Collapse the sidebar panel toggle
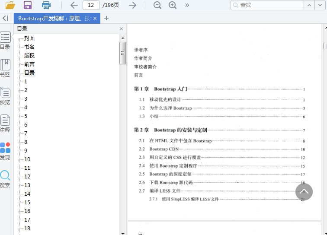 (6, 18)
